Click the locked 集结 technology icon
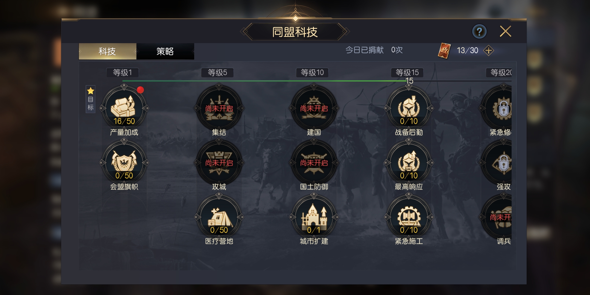 [x=219, y=108]
